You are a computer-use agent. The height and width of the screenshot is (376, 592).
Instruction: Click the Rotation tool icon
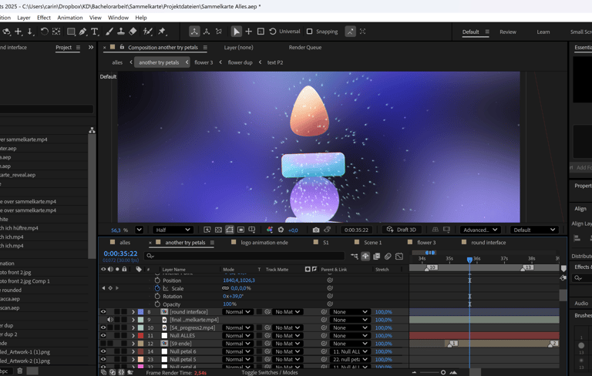pyautogui.click(x=44, y=32)
